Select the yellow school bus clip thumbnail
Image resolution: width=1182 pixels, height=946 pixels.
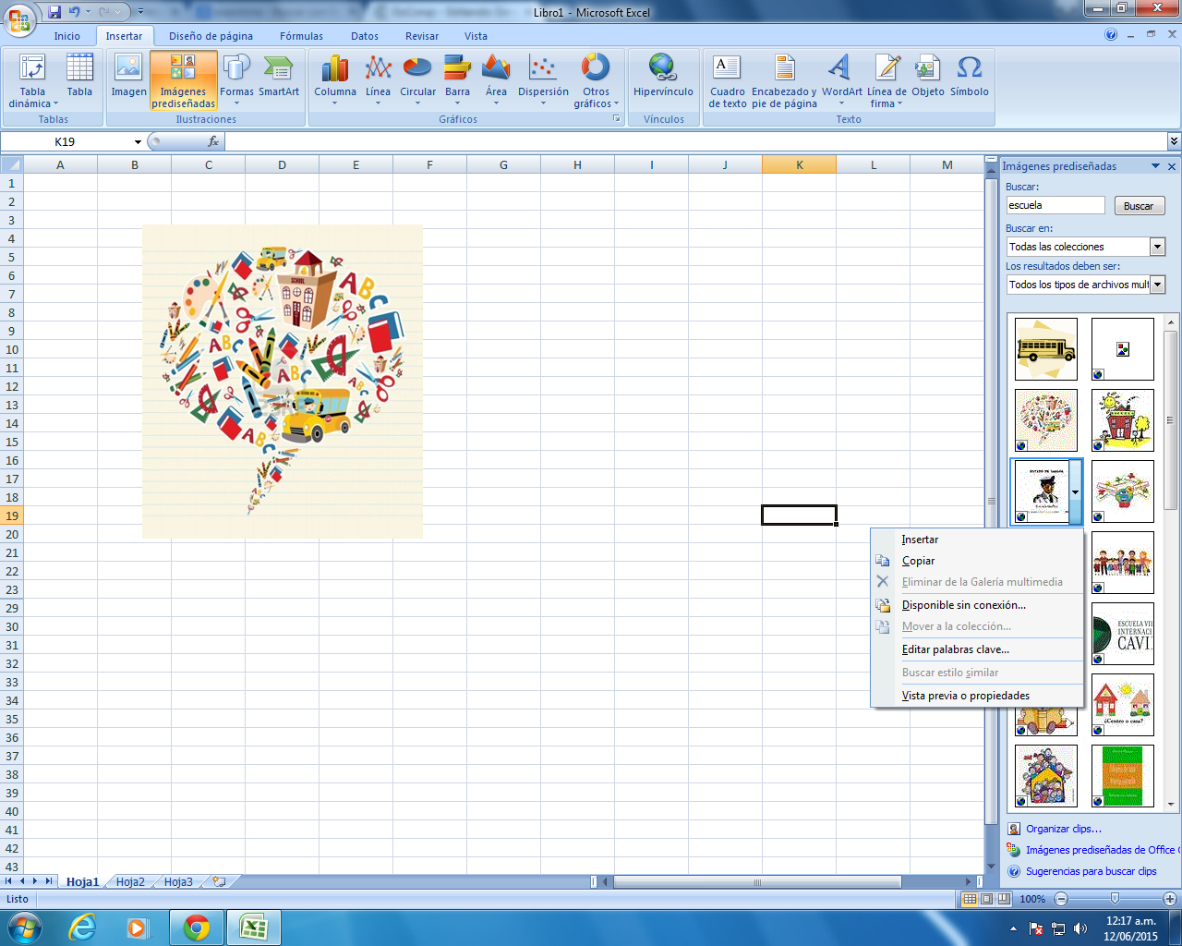(1045, 349)
